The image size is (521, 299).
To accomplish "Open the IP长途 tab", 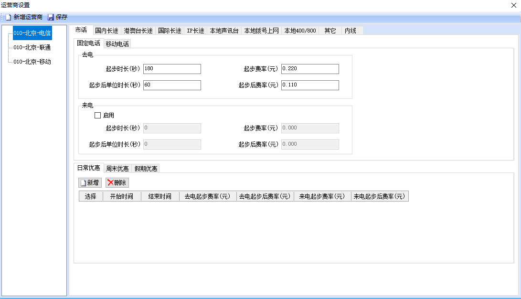I will [195, 31].
